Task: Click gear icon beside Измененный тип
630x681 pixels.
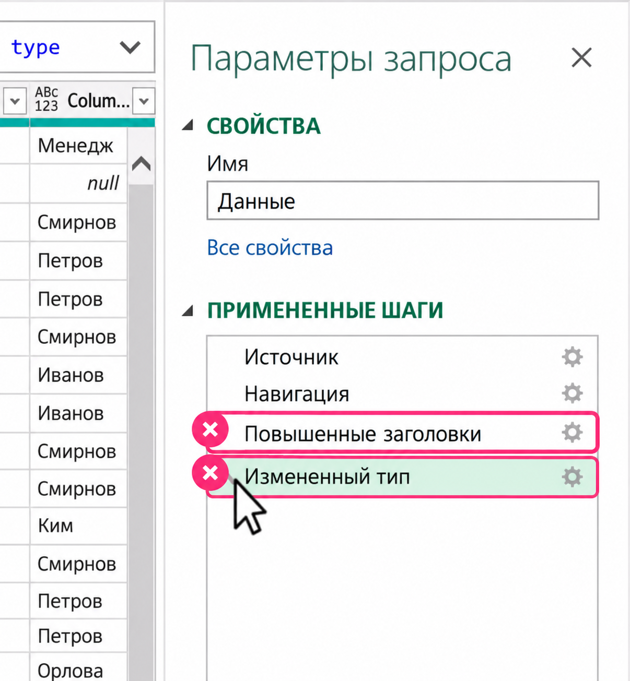Action: tap(572, 477)
